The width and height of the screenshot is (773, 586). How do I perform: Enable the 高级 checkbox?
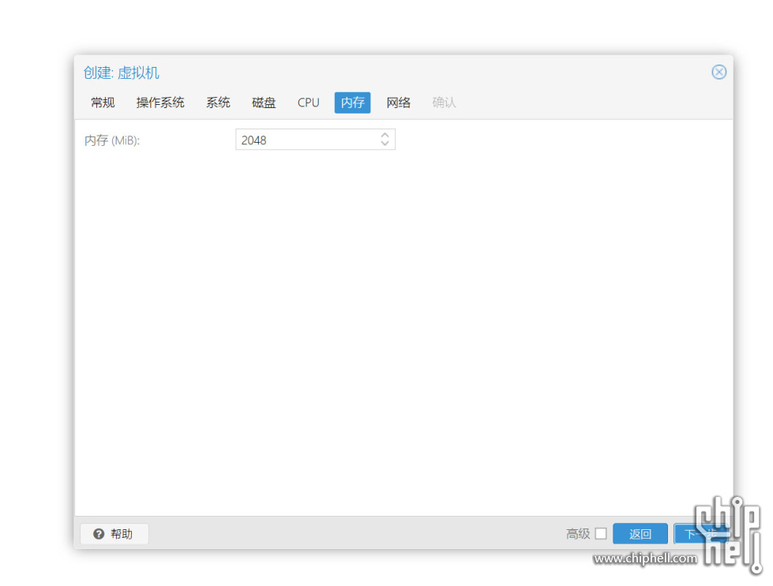[600, 533]
